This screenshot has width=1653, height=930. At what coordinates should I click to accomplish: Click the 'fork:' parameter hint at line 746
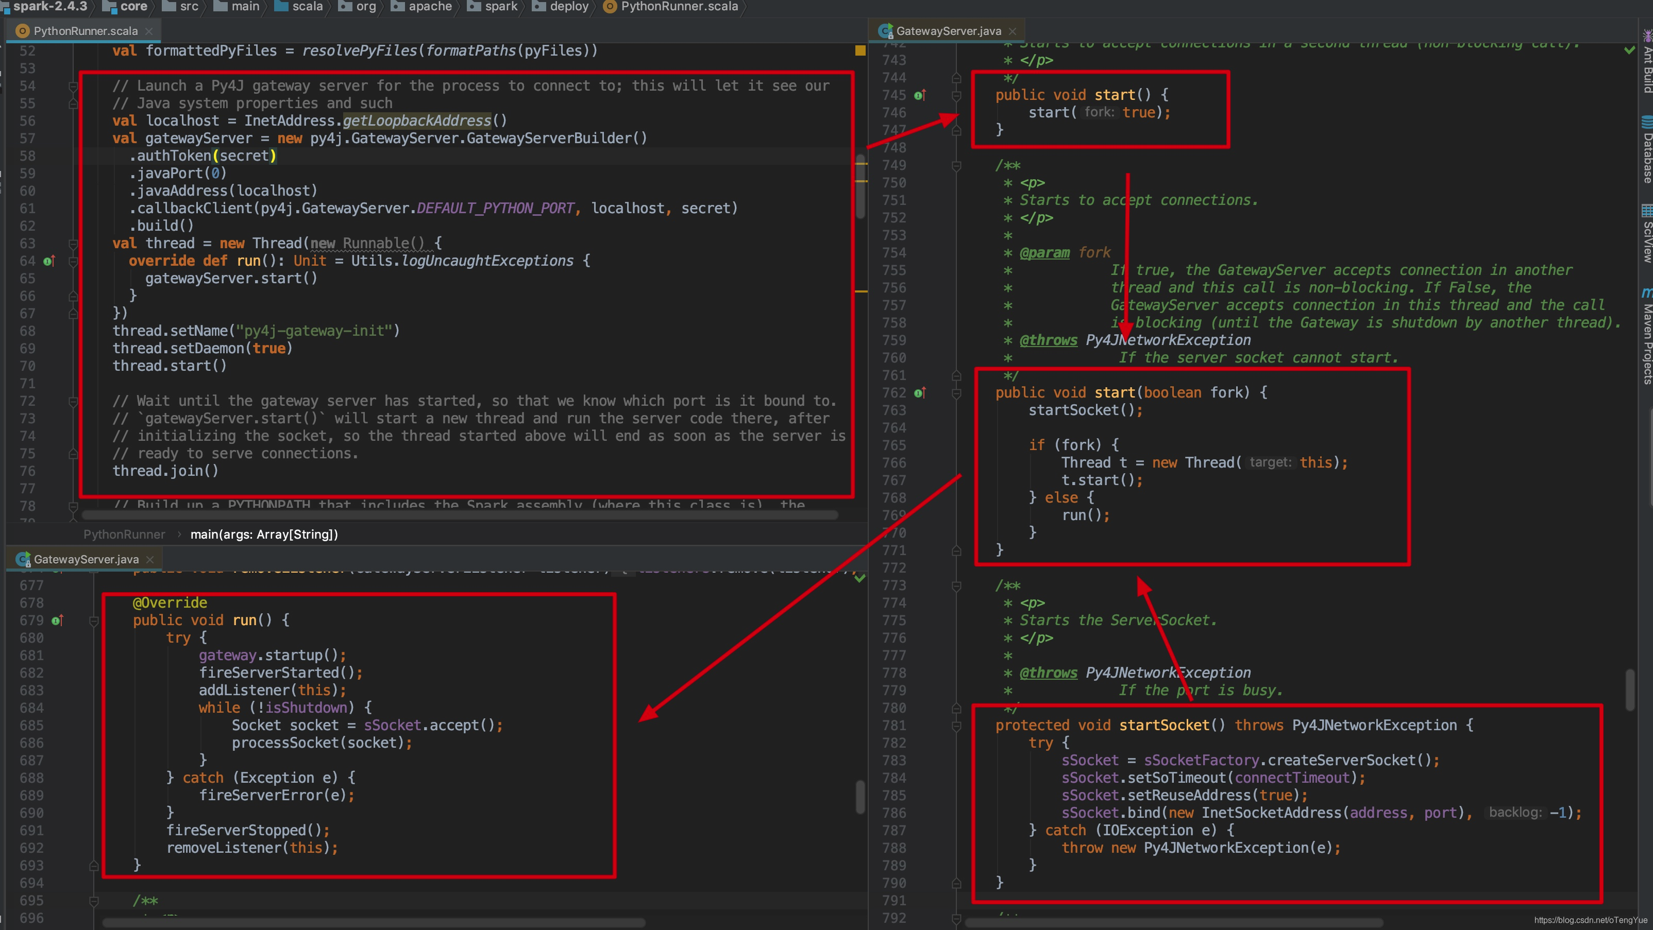tap(1099, 112)
